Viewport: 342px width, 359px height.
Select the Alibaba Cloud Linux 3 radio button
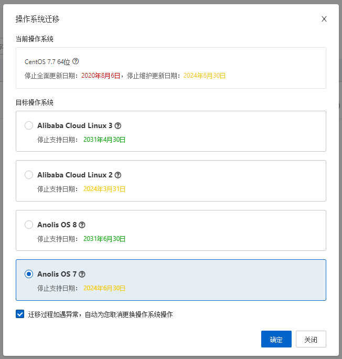(x=29, y=126)
